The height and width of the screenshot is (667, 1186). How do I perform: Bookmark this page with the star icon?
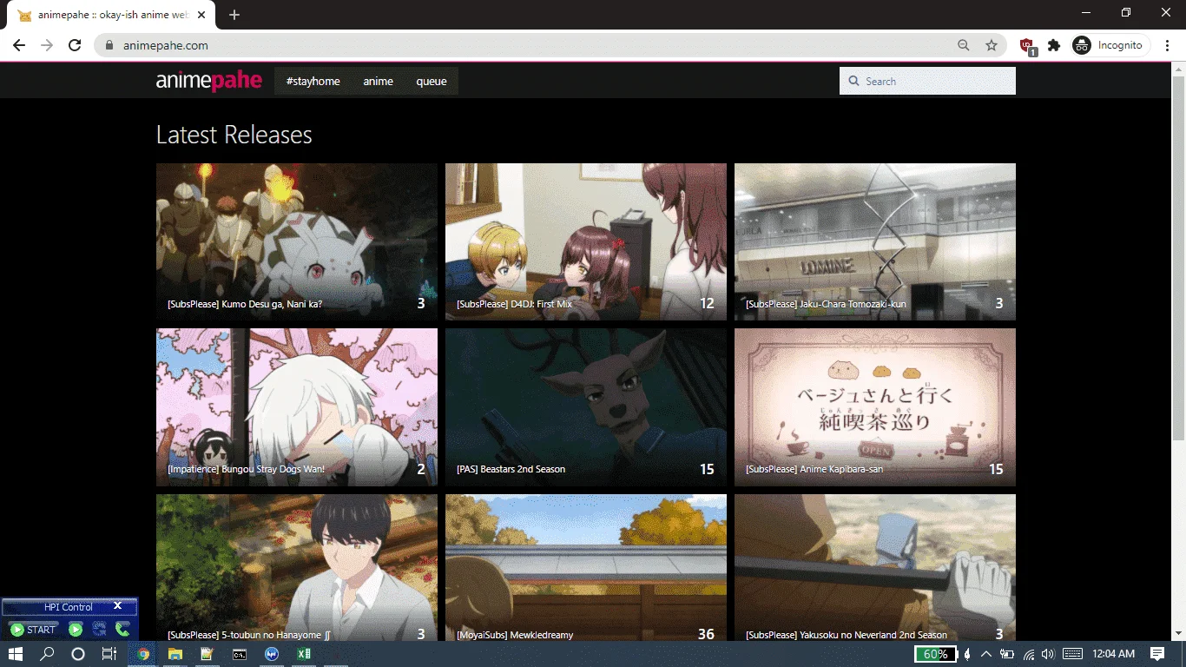[x=992, y=45]
